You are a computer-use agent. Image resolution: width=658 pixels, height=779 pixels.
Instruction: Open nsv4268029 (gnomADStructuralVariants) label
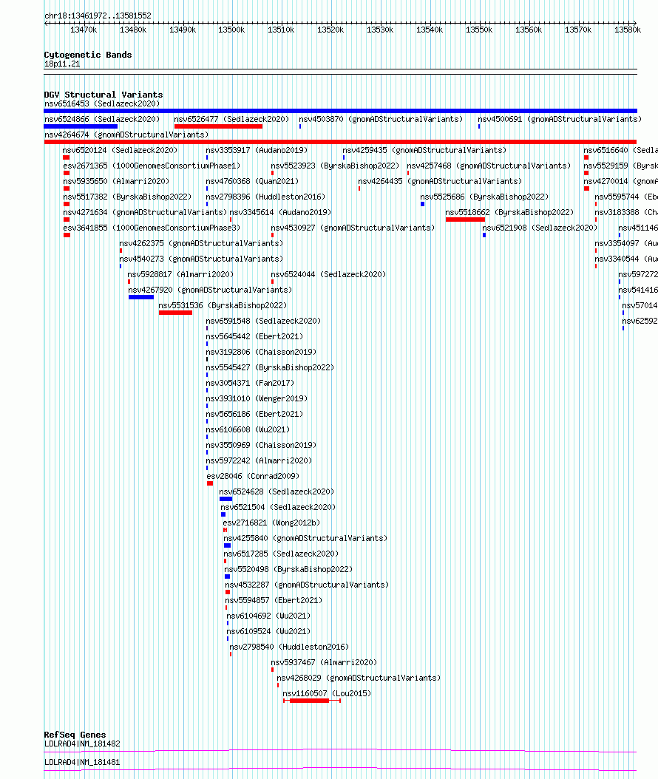coord(359,678)
